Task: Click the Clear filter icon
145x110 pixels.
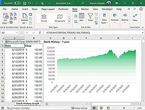Action: click(x=96, y=15)
